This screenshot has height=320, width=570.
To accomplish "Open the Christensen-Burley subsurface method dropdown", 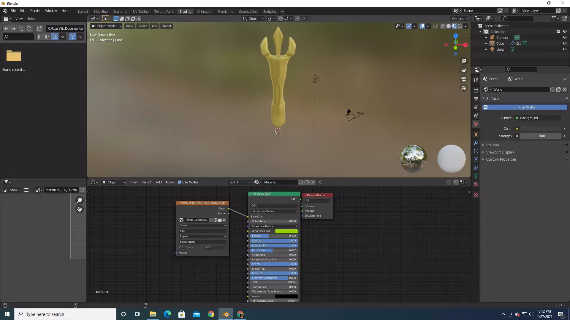I will tap(274, 211).
